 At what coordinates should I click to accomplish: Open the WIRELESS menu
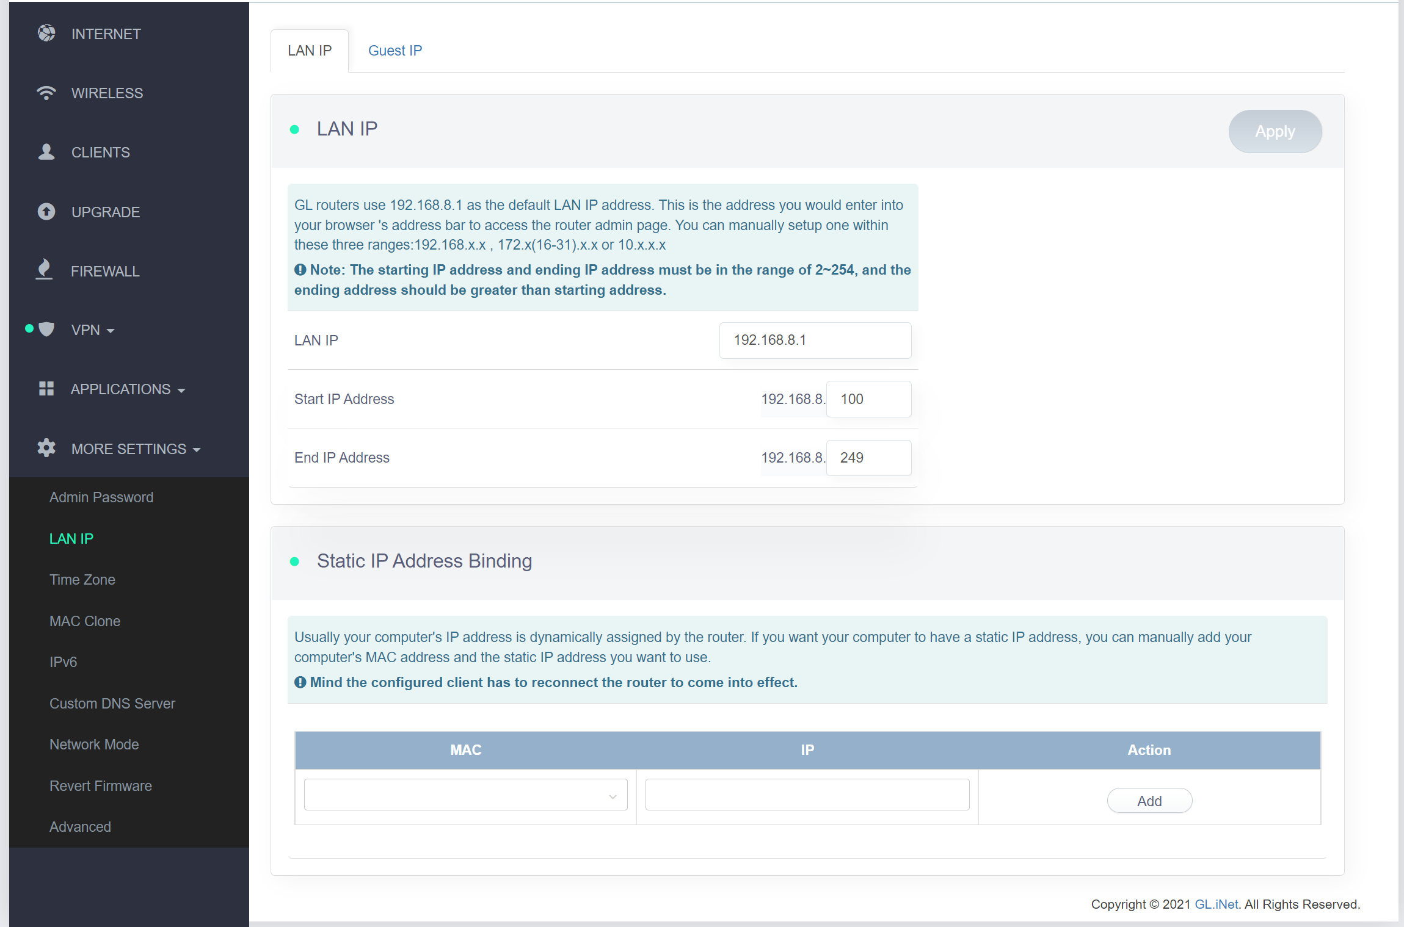(107, 93)
